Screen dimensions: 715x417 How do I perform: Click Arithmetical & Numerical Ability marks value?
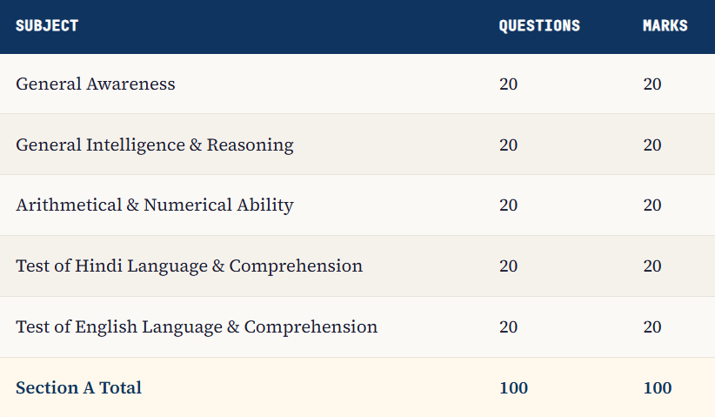click(652, 205)
